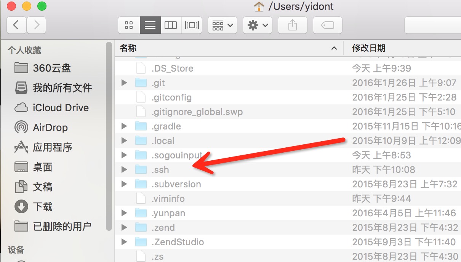
Task: Expand the .zend folder
Action: (124, 227)
